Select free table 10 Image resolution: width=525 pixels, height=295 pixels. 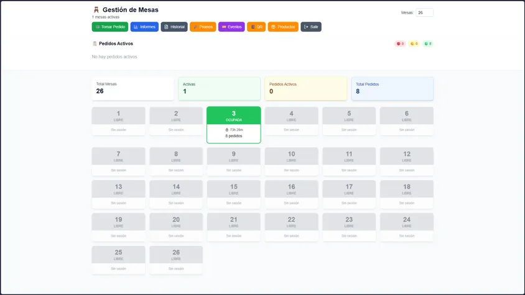291,161
